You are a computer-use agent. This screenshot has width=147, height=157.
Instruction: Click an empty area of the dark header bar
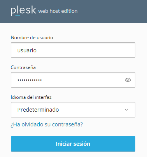pyautogui.click(x=112, y=12)
